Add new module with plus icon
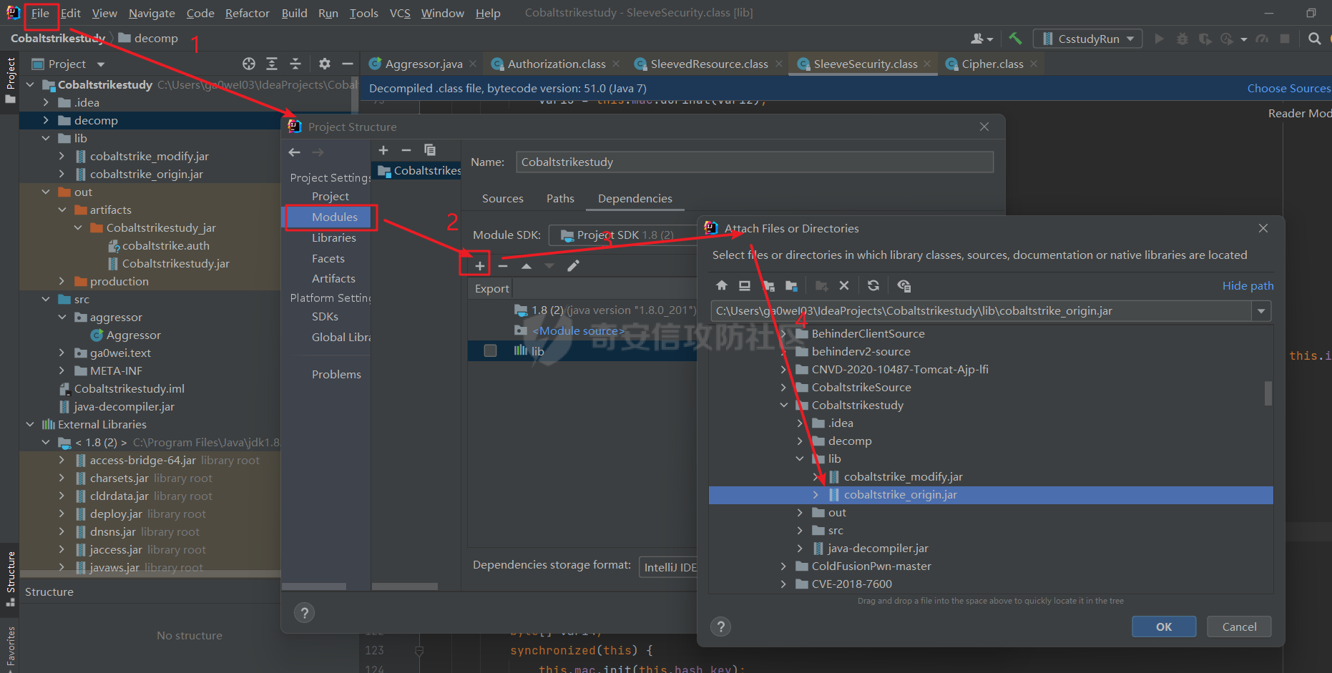This screenshot has height=673, width=1332. click(383, 150)
